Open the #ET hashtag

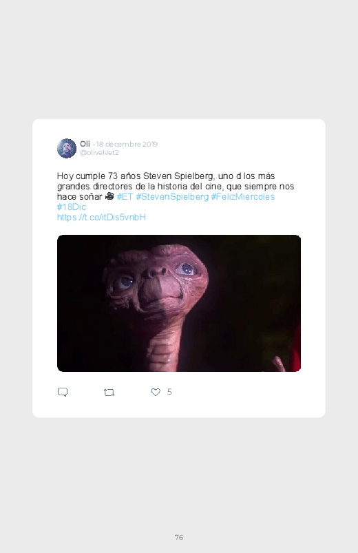(x=125, y=196)
